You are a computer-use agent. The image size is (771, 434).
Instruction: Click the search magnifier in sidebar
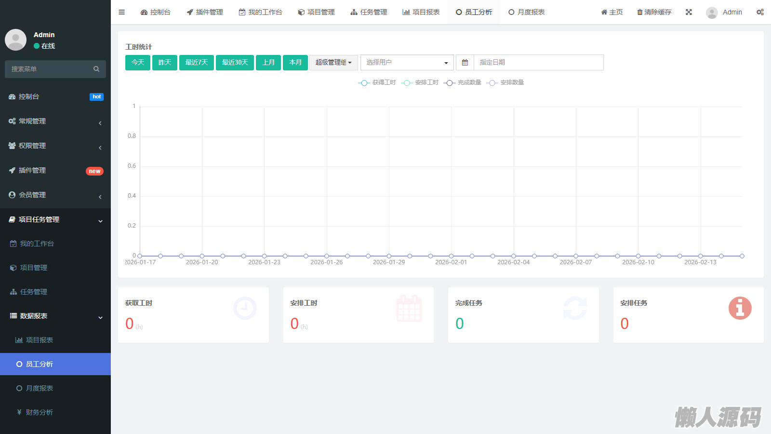pos(96,69)
